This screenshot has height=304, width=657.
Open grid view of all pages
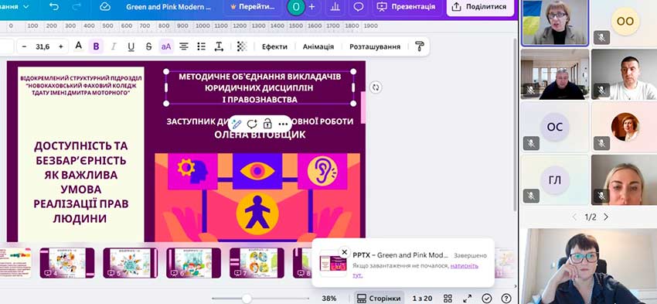coord(448,298)
